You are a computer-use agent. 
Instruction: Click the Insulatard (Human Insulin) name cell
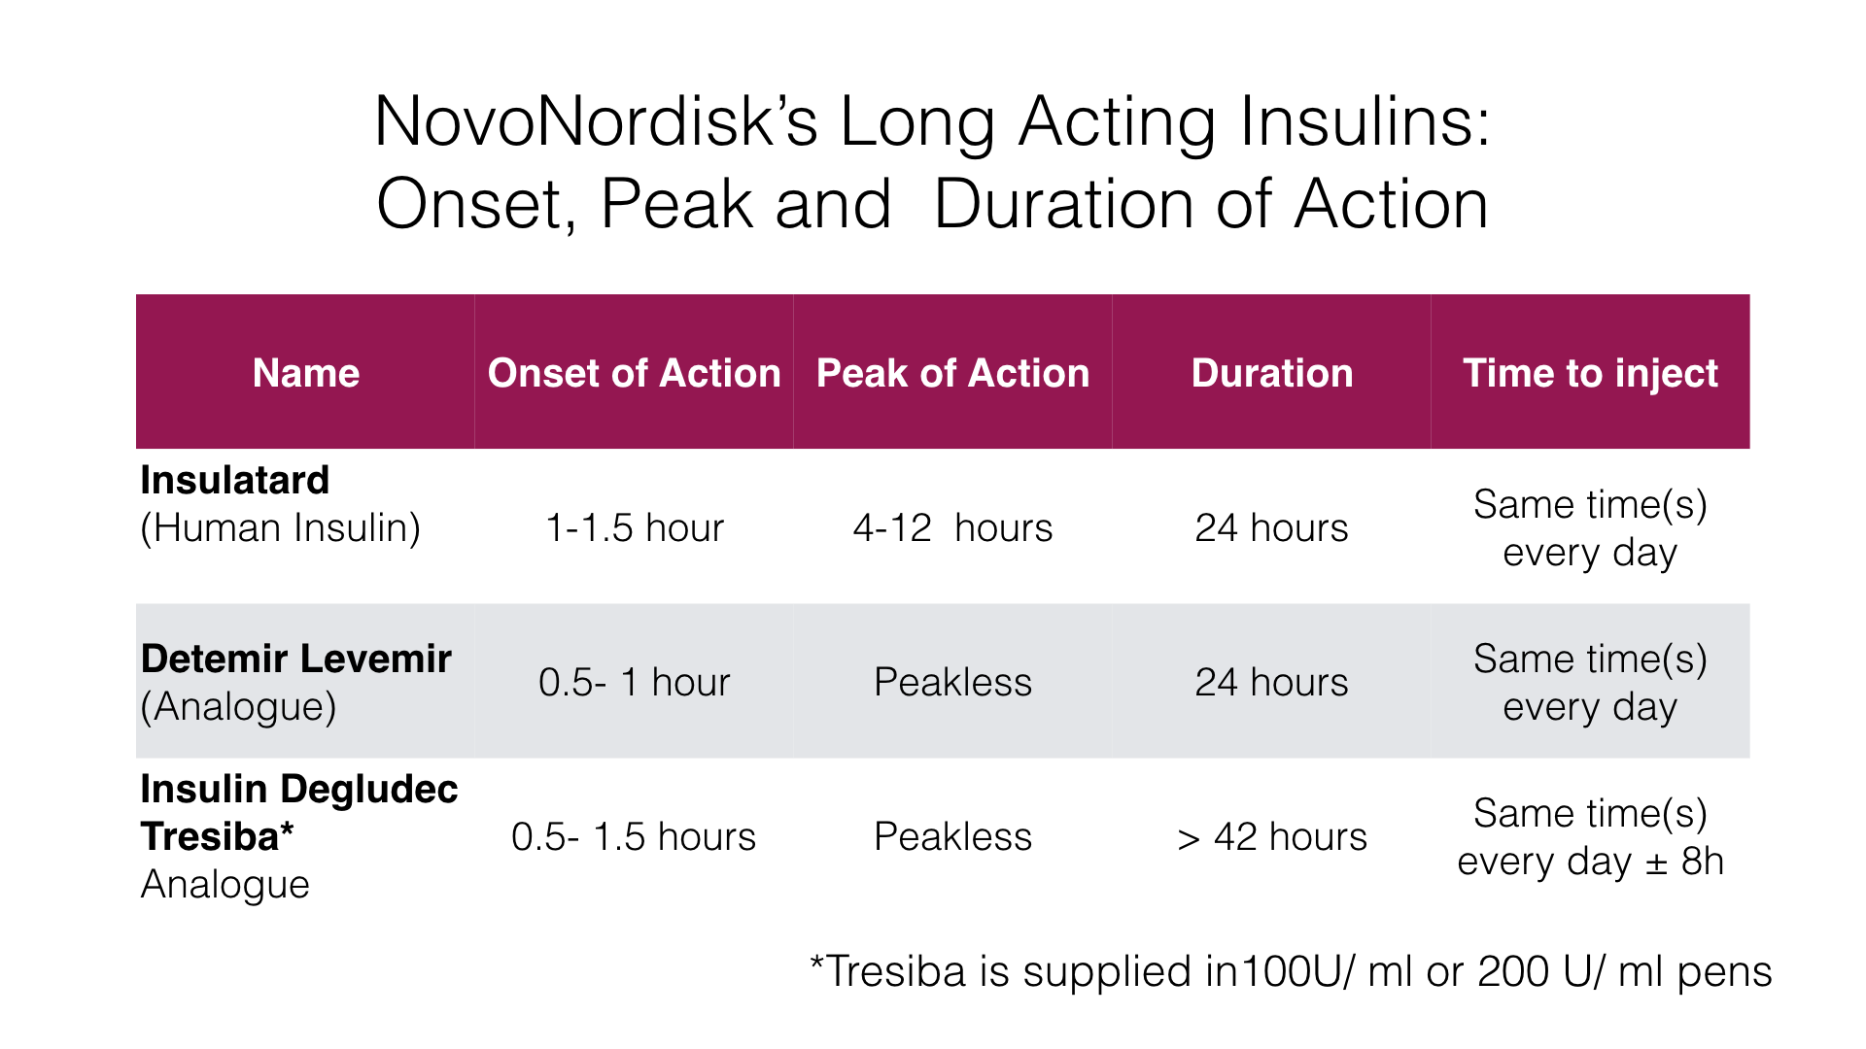(281, 504)
